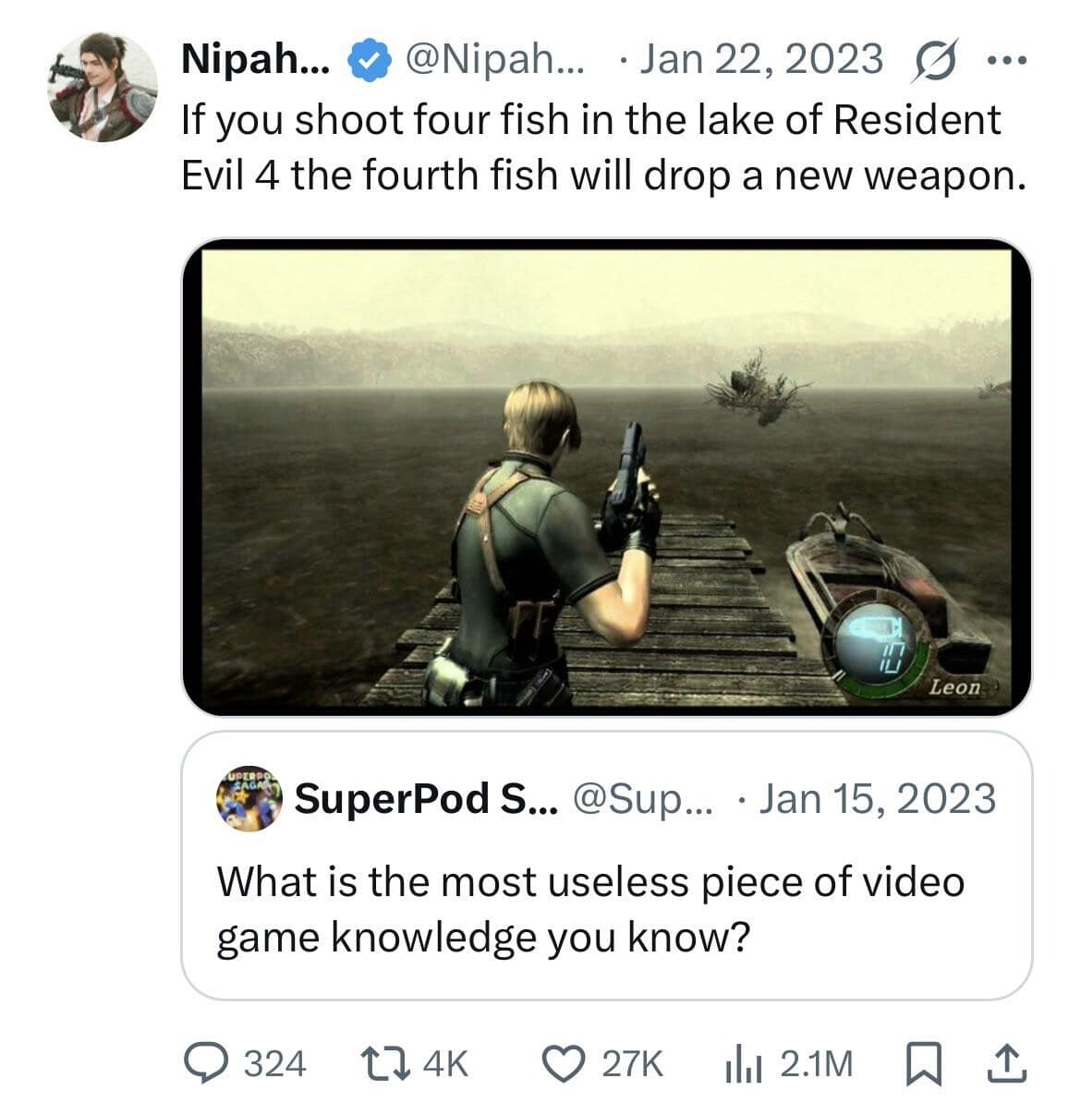This screenshot has width=1081, height=1115.
Task: Click the SuperPod Saga avatar in quote
Action: 249,799
